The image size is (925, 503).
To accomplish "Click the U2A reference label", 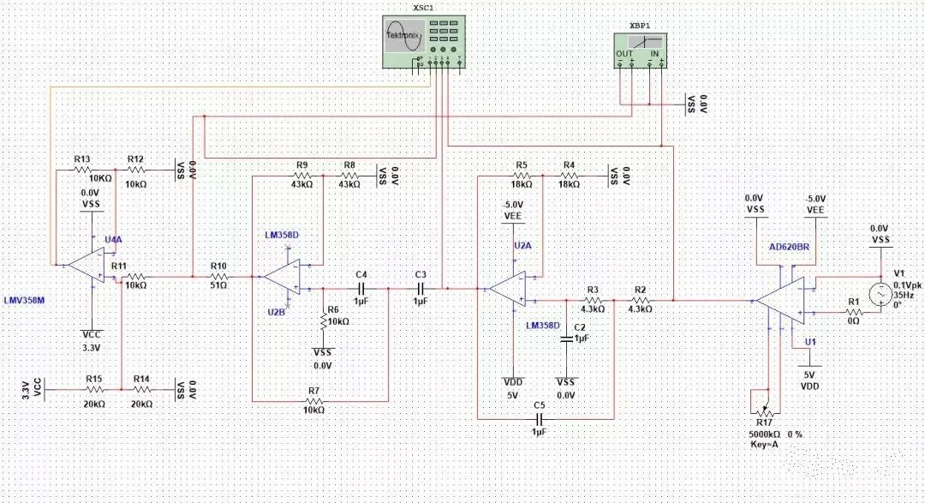I will (x=522, y=245).
